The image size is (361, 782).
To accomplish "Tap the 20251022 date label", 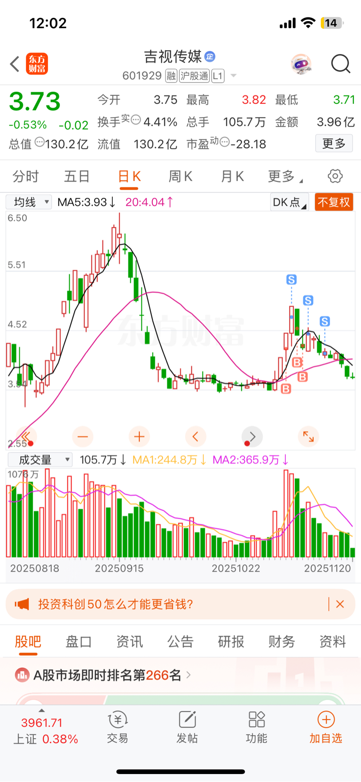I will point(236,568).
